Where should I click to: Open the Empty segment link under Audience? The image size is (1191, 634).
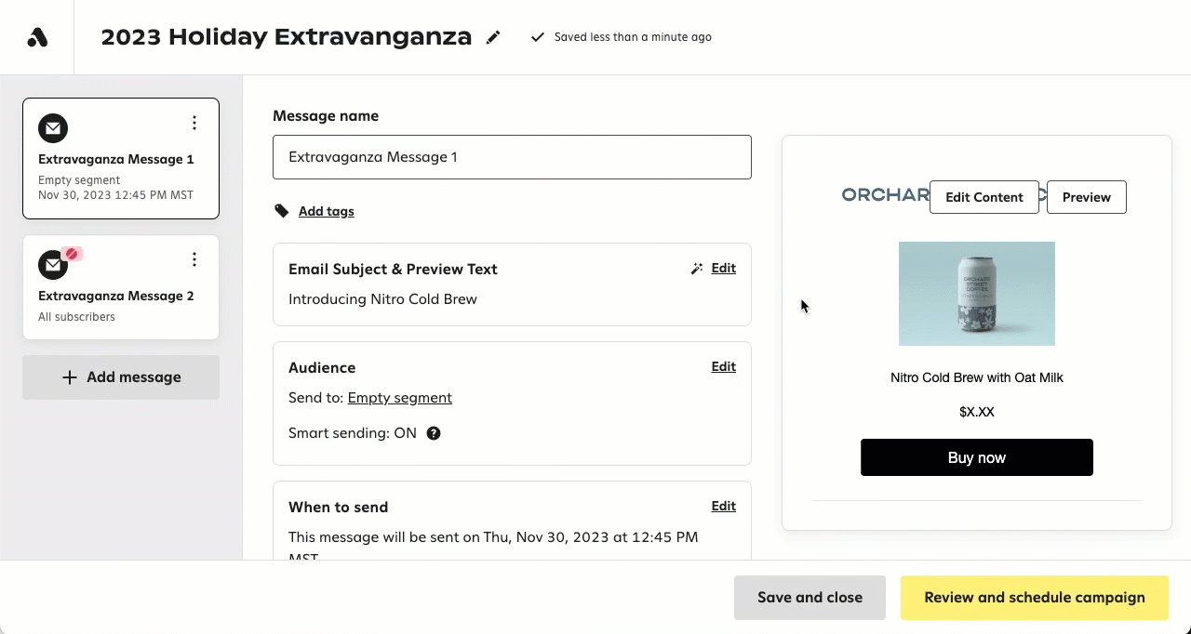click(x=399, y=397)
